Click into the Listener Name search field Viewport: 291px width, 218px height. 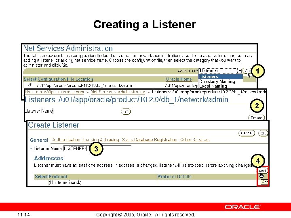pyautogui.click(x=86, y=111)
